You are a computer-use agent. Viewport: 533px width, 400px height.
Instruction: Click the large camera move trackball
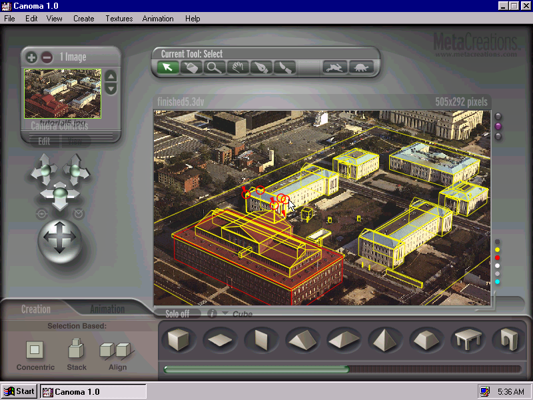[60, 241]
